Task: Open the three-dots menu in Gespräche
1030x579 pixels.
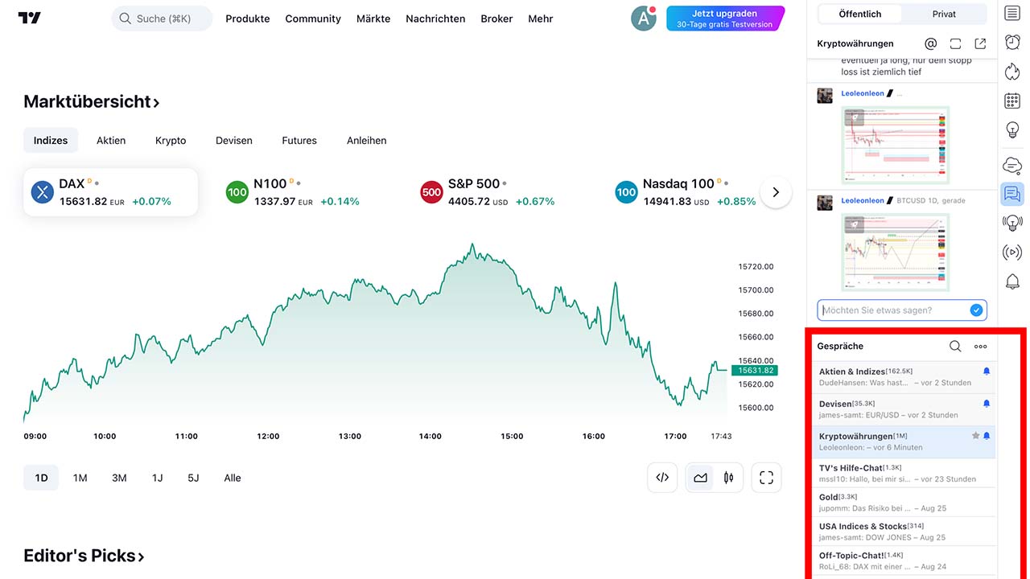Action: pyautogui.click(x=980, y=346)
